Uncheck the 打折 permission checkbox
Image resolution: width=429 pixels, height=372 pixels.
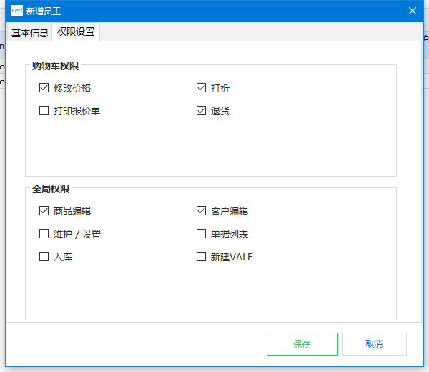pyautogui.click(x=201, y=88)
